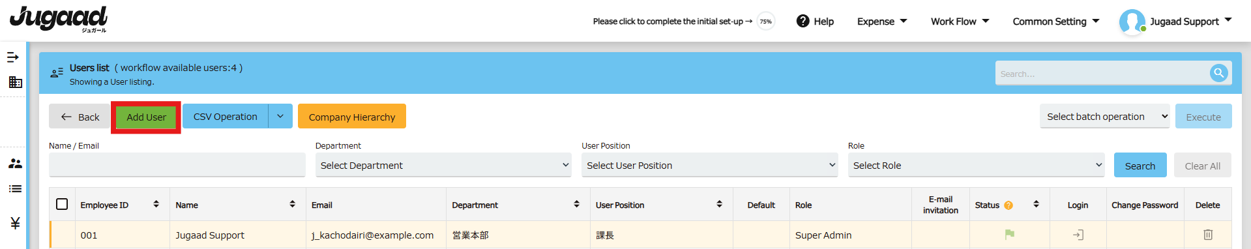Screen dimensions: 1251x249
Task: Open the Common Setting menu
Action: click(x=1056, y=22)
